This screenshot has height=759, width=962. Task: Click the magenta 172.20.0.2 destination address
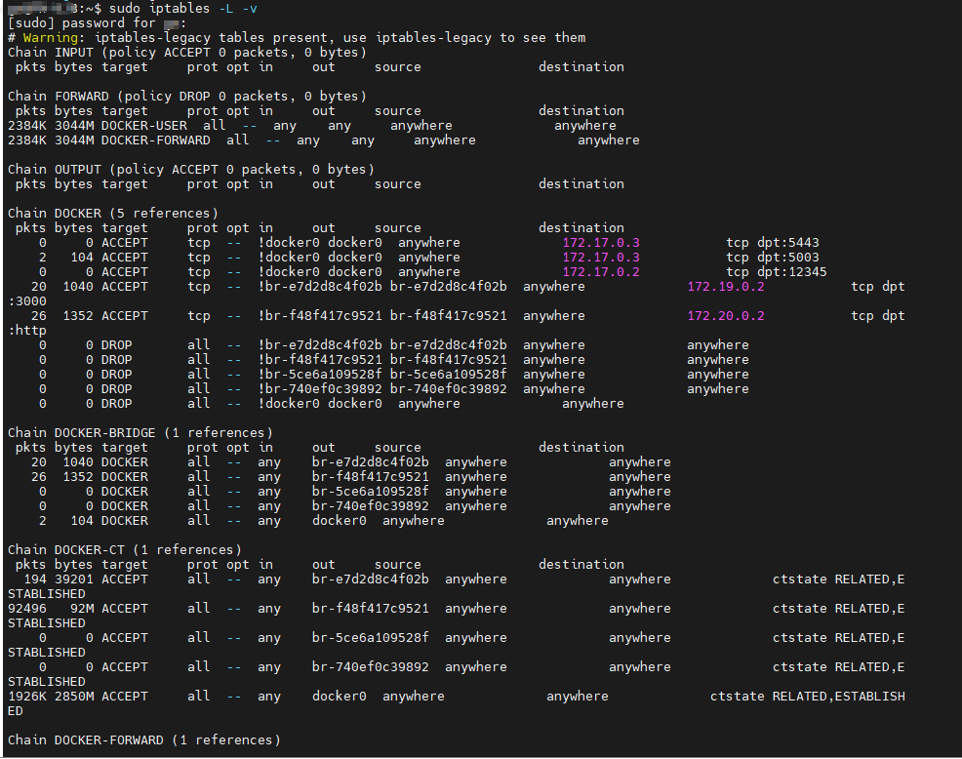(726, 316)
